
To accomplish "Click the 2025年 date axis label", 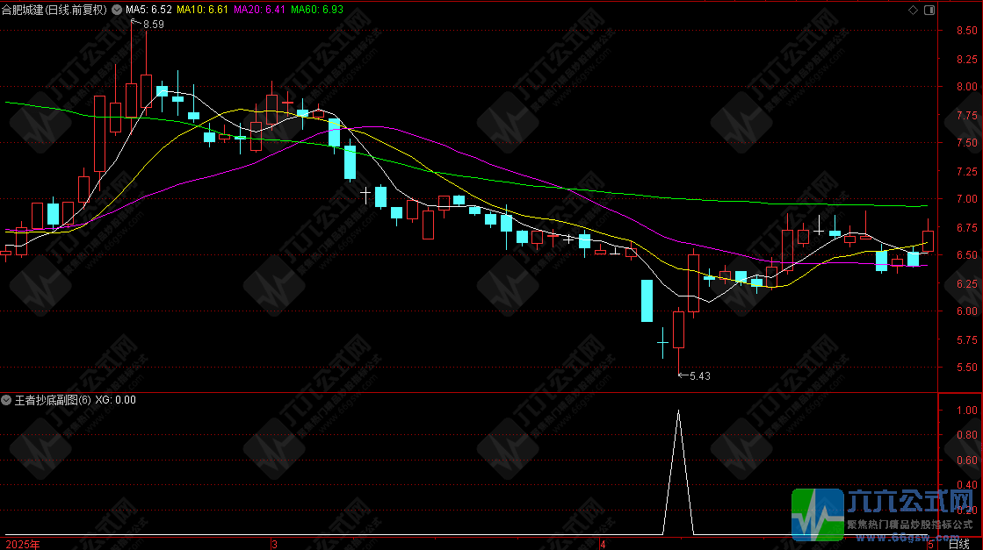I will [x=23, y=544].
